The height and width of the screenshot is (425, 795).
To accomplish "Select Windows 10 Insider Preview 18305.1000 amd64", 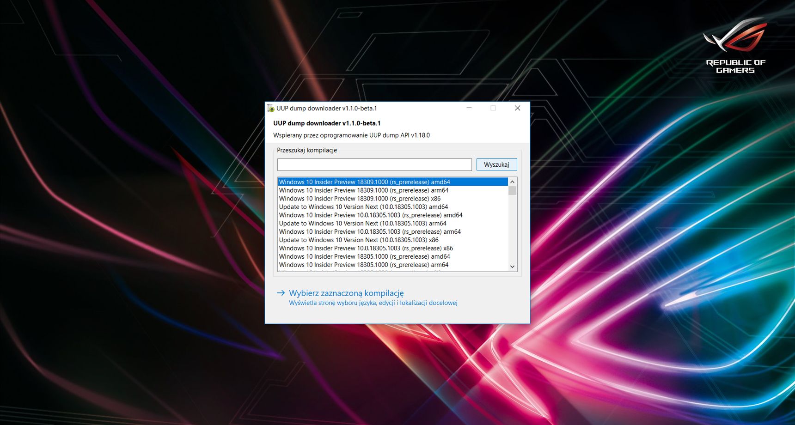I will click(x=393, y=257).
